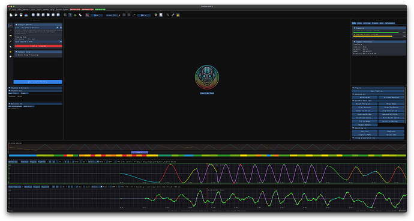414x221 pixels.
Task: Click the yellow Funscript progress bar
Action: coord(373,36)
